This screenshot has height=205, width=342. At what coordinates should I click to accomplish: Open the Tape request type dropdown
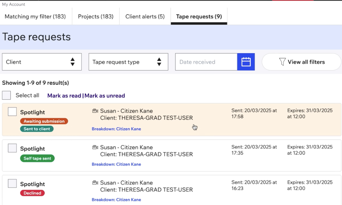point(128,62)
